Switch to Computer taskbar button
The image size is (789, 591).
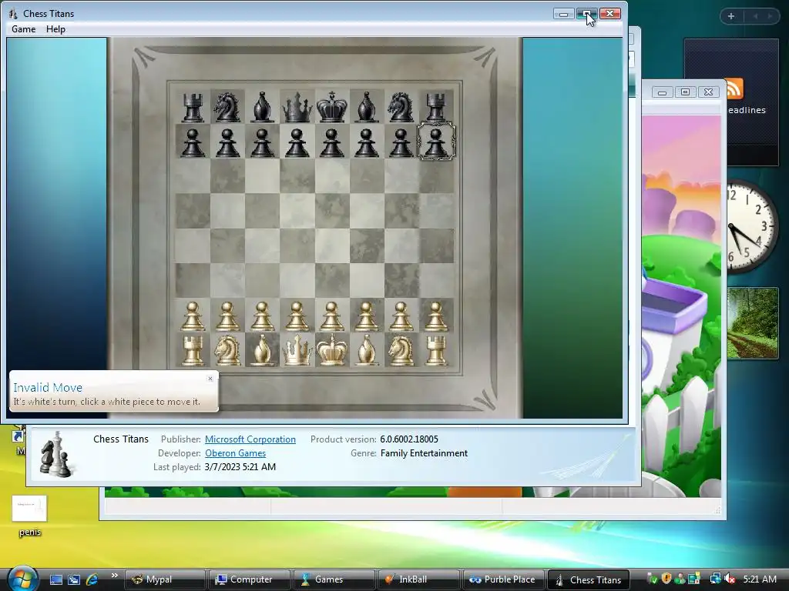tap(249, 579)
